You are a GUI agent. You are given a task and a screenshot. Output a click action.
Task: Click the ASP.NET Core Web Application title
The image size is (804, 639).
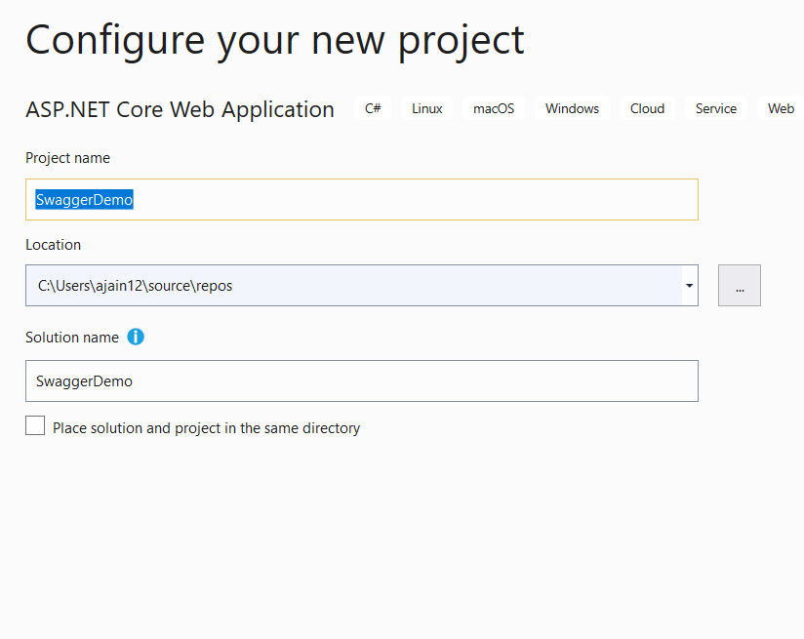click(x=180, y=109)
